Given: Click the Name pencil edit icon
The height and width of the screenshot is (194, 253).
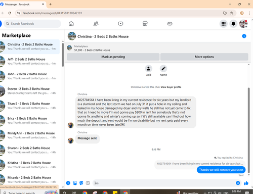Looking at the screenshot, I should pyautogui.click(x=163, y=69).
